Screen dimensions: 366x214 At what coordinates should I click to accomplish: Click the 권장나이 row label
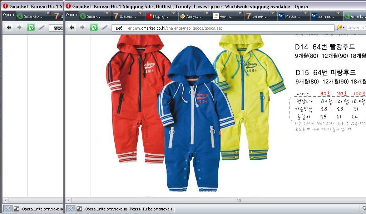[x=305, y=101]
